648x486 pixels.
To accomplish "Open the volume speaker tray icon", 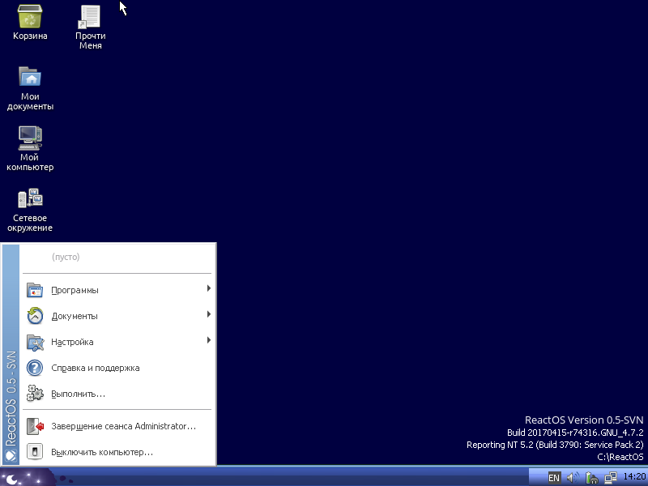I will tap(573, 478).
